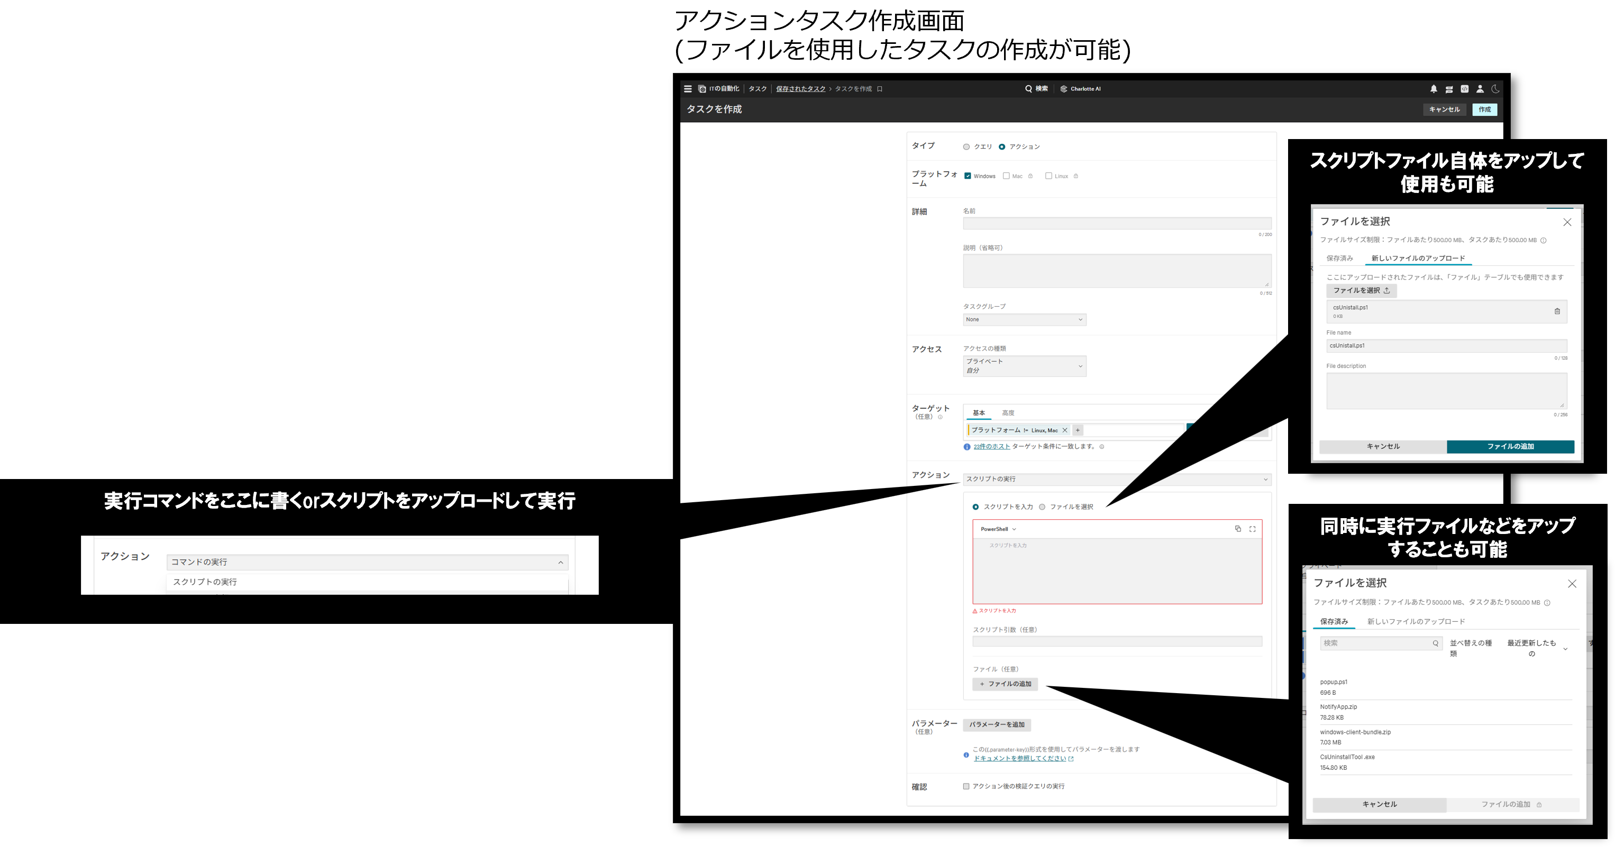Ring up notifications via the bell icon
This screenshot has height=847, width=1615.
(1433, 88)
